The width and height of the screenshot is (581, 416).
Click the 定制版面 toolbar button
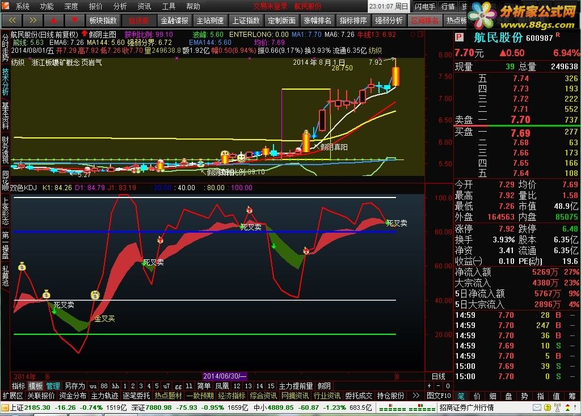pyautogui.click(x=281, y=20)
